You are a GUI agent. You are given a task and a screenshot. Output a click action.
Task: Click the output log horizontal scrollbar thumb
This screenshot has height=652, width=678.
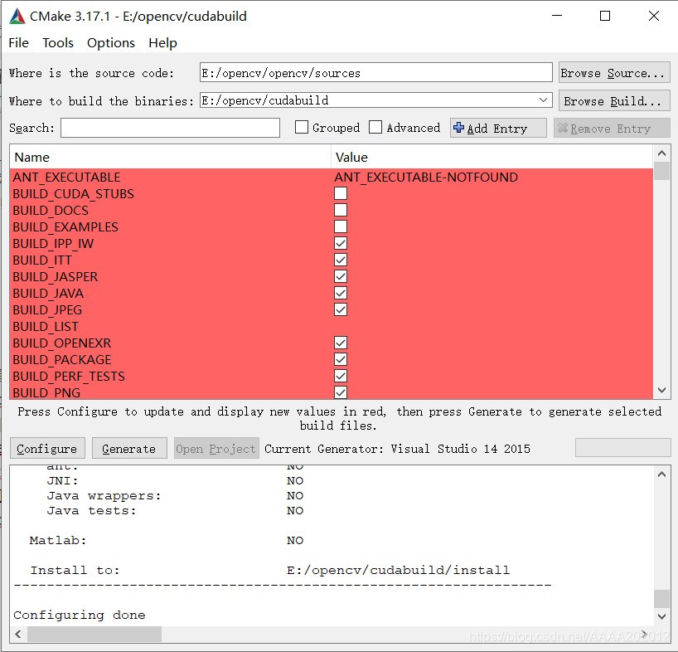pyautogui.click(x=94, y=635)
